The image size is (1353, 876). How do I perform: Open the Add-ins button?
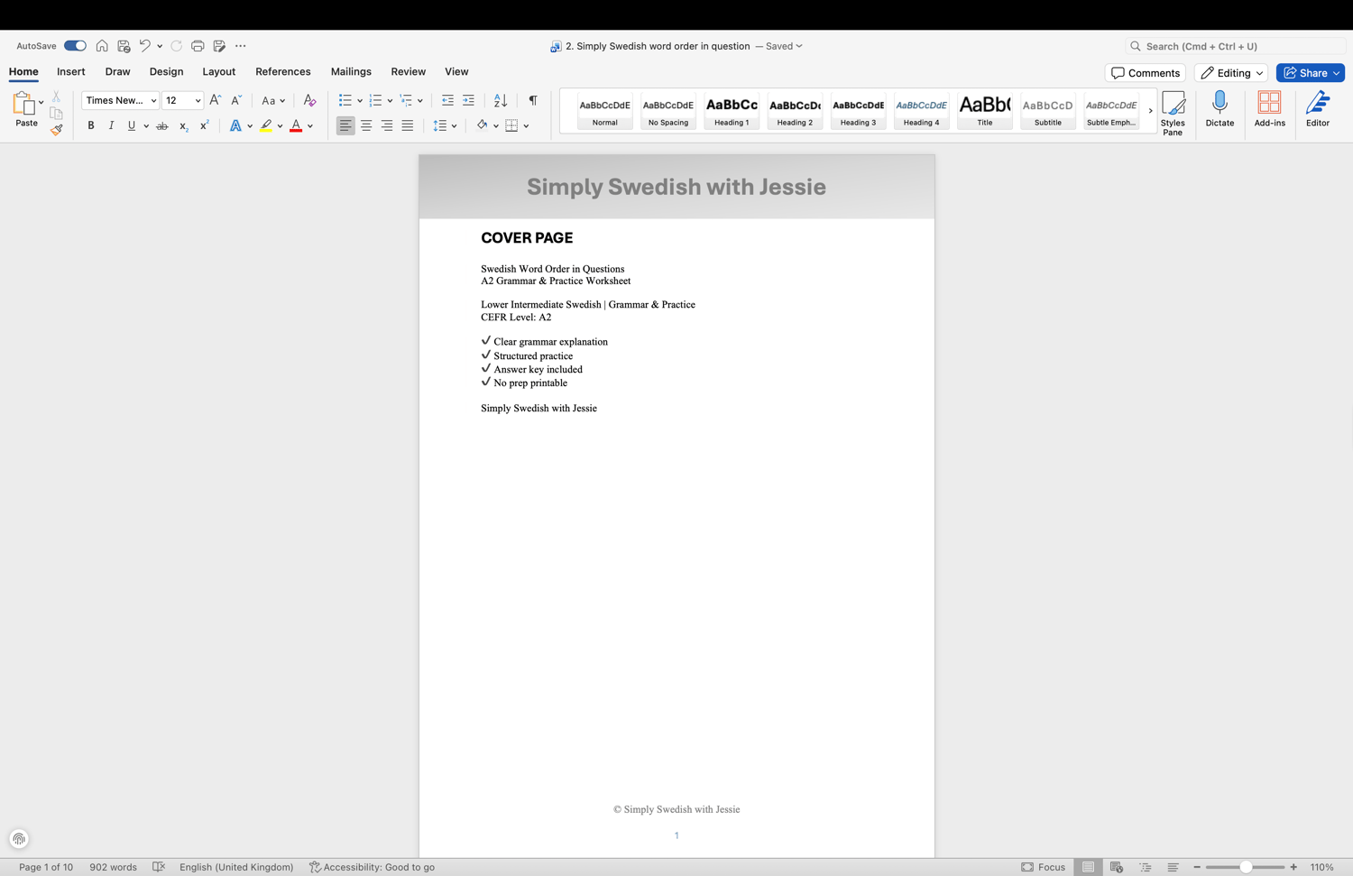click(x=1270, y=109)
